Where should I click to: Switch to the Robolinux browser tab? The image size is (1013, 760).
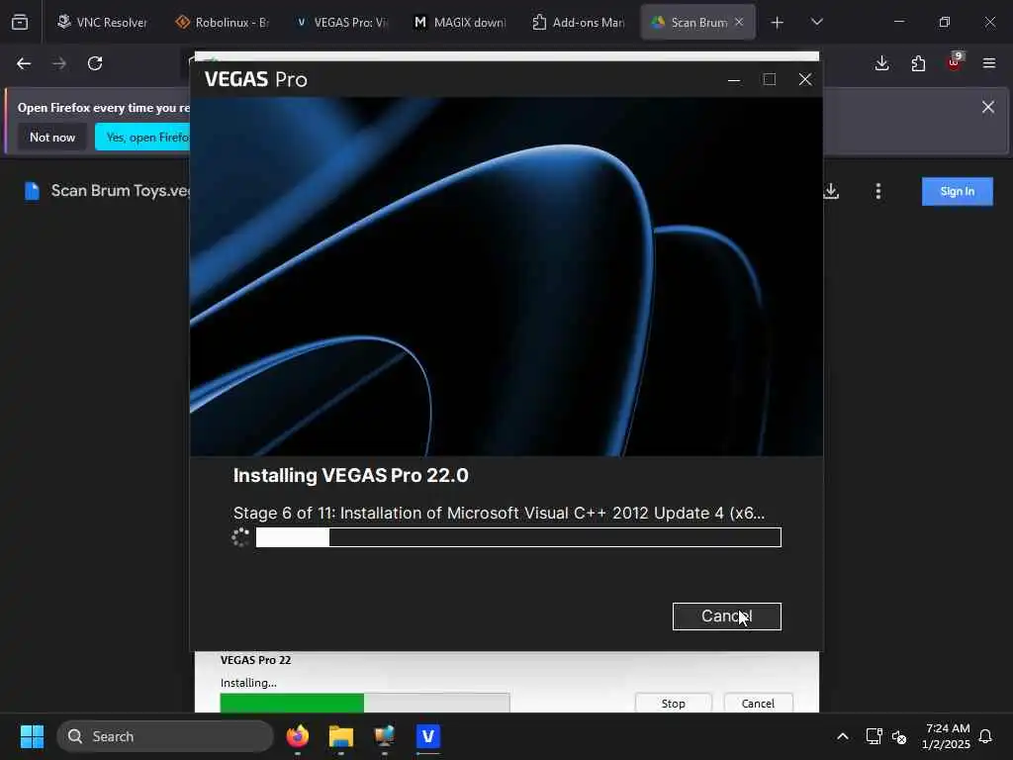[x=222, y=22]
